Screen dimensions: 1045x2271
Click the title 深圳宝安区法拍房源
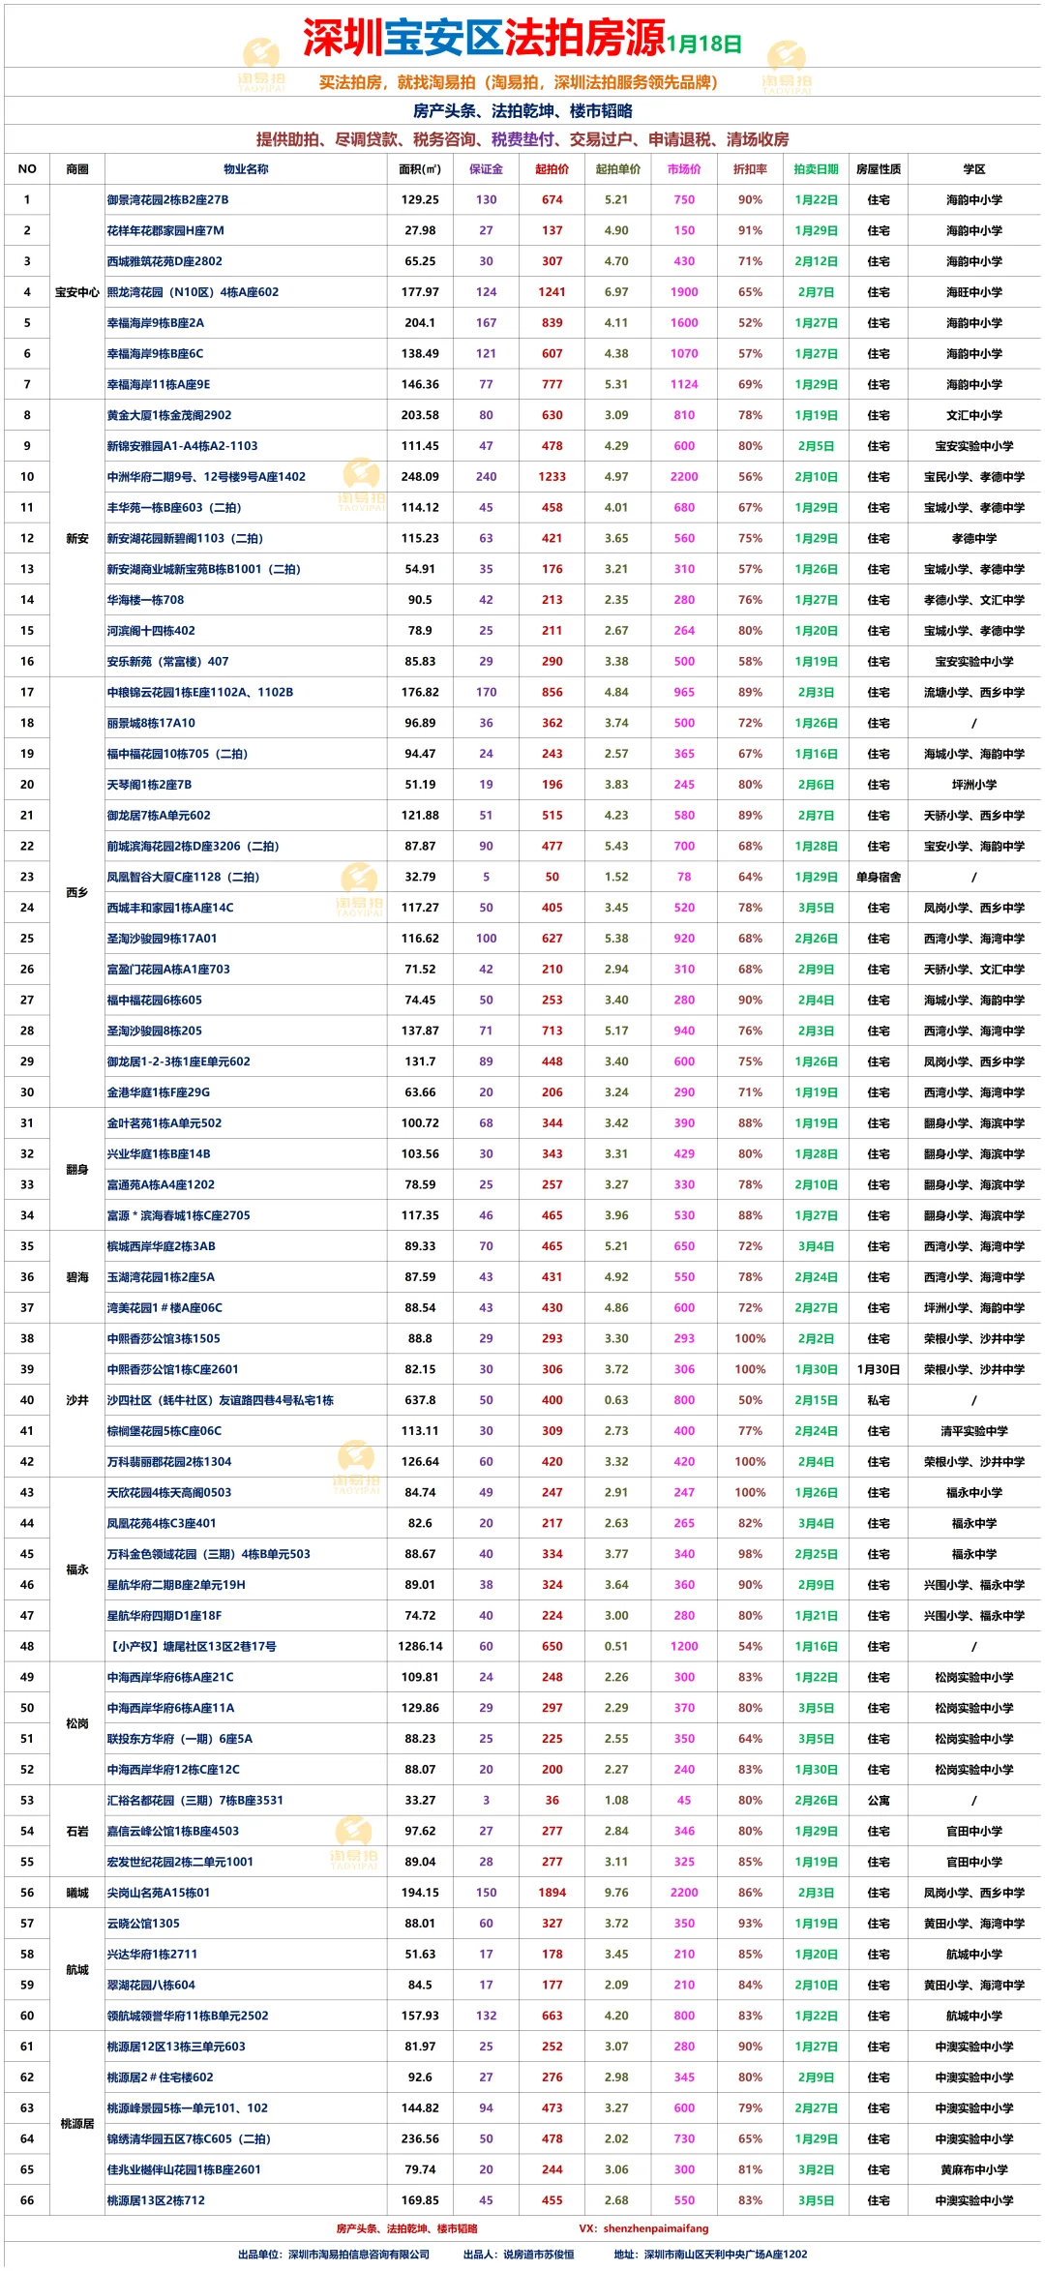tap(484, 38)
